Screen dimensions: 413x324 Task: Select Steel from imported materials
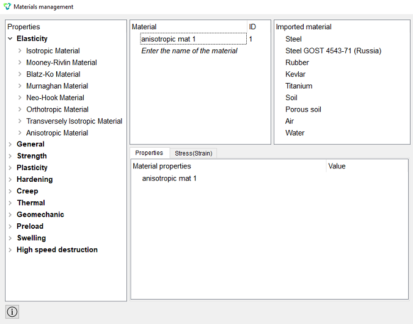coord(293,39)
